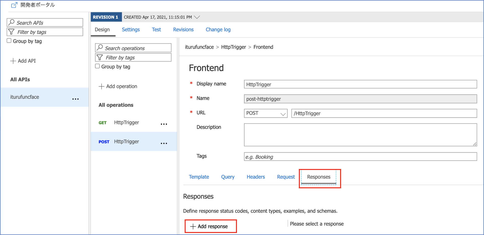Switch to the Design tab

pos(102,30)
